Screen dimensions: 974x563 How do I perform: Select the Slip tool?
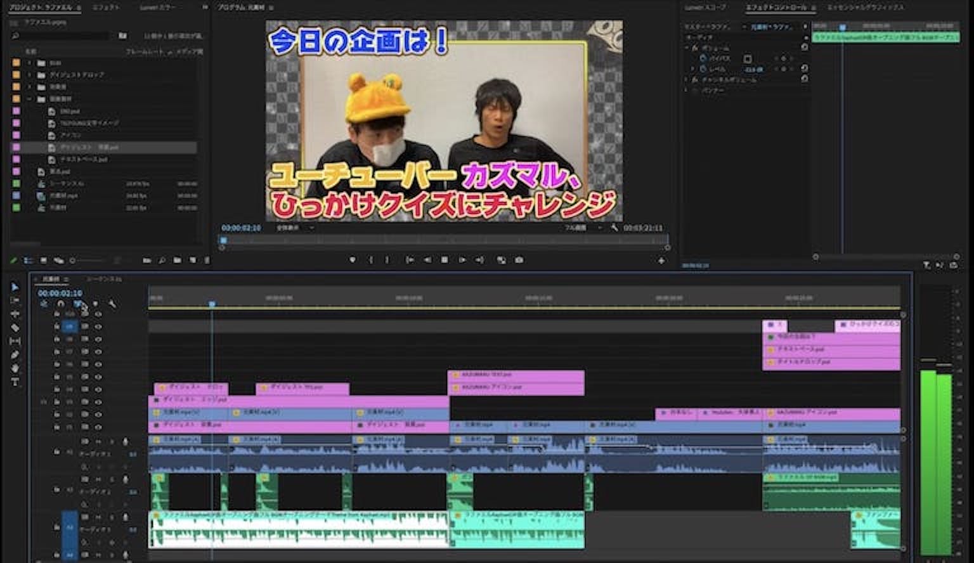[15, 341]
